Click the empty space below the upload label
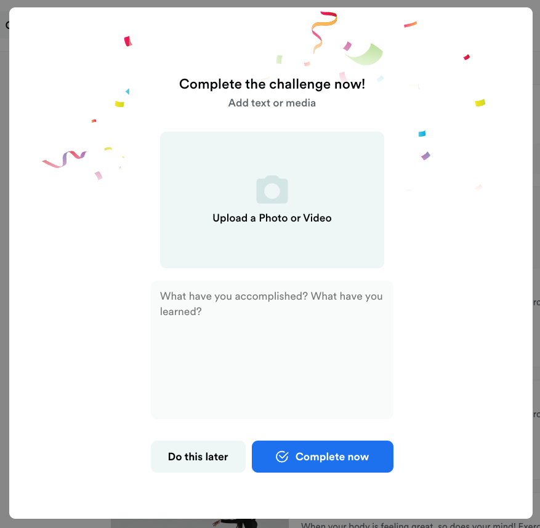Viewport: 540px width, 528px height. tap(272, 246)
